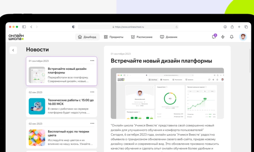Select Встречайте новый дизайн платформы news title
The width and height of the screenshot is (254, 152).
pos(67,71)
